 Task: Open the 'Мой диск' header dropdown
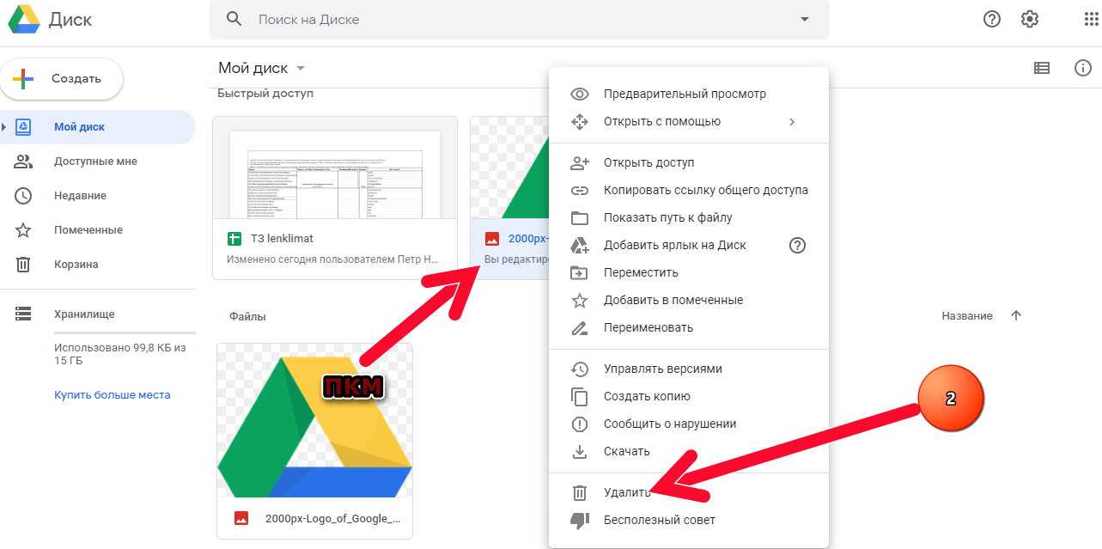[x=262, y=68]
